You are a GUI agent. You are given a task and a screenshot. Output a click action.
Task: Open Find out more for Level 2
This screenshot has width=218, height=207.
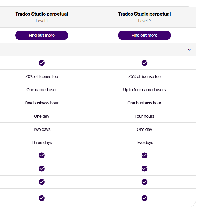pos(144,35)
